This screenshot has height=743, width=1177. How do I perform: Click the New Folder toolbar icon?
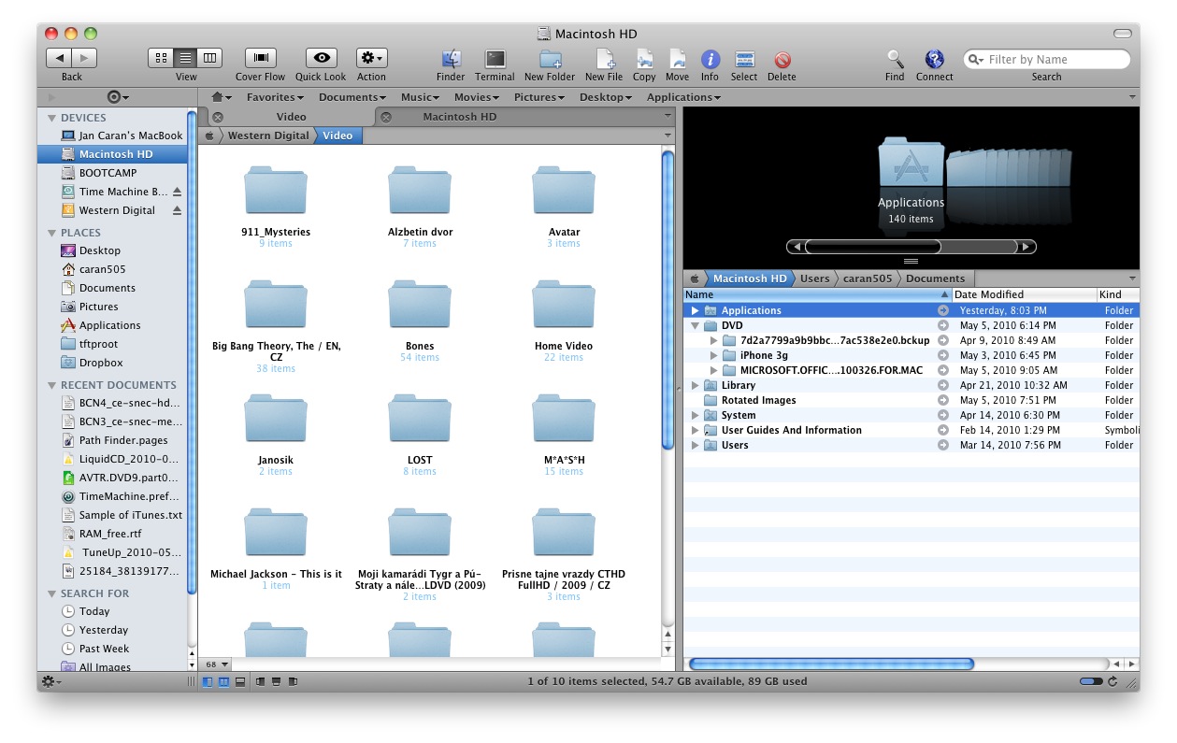coord(550,59)
